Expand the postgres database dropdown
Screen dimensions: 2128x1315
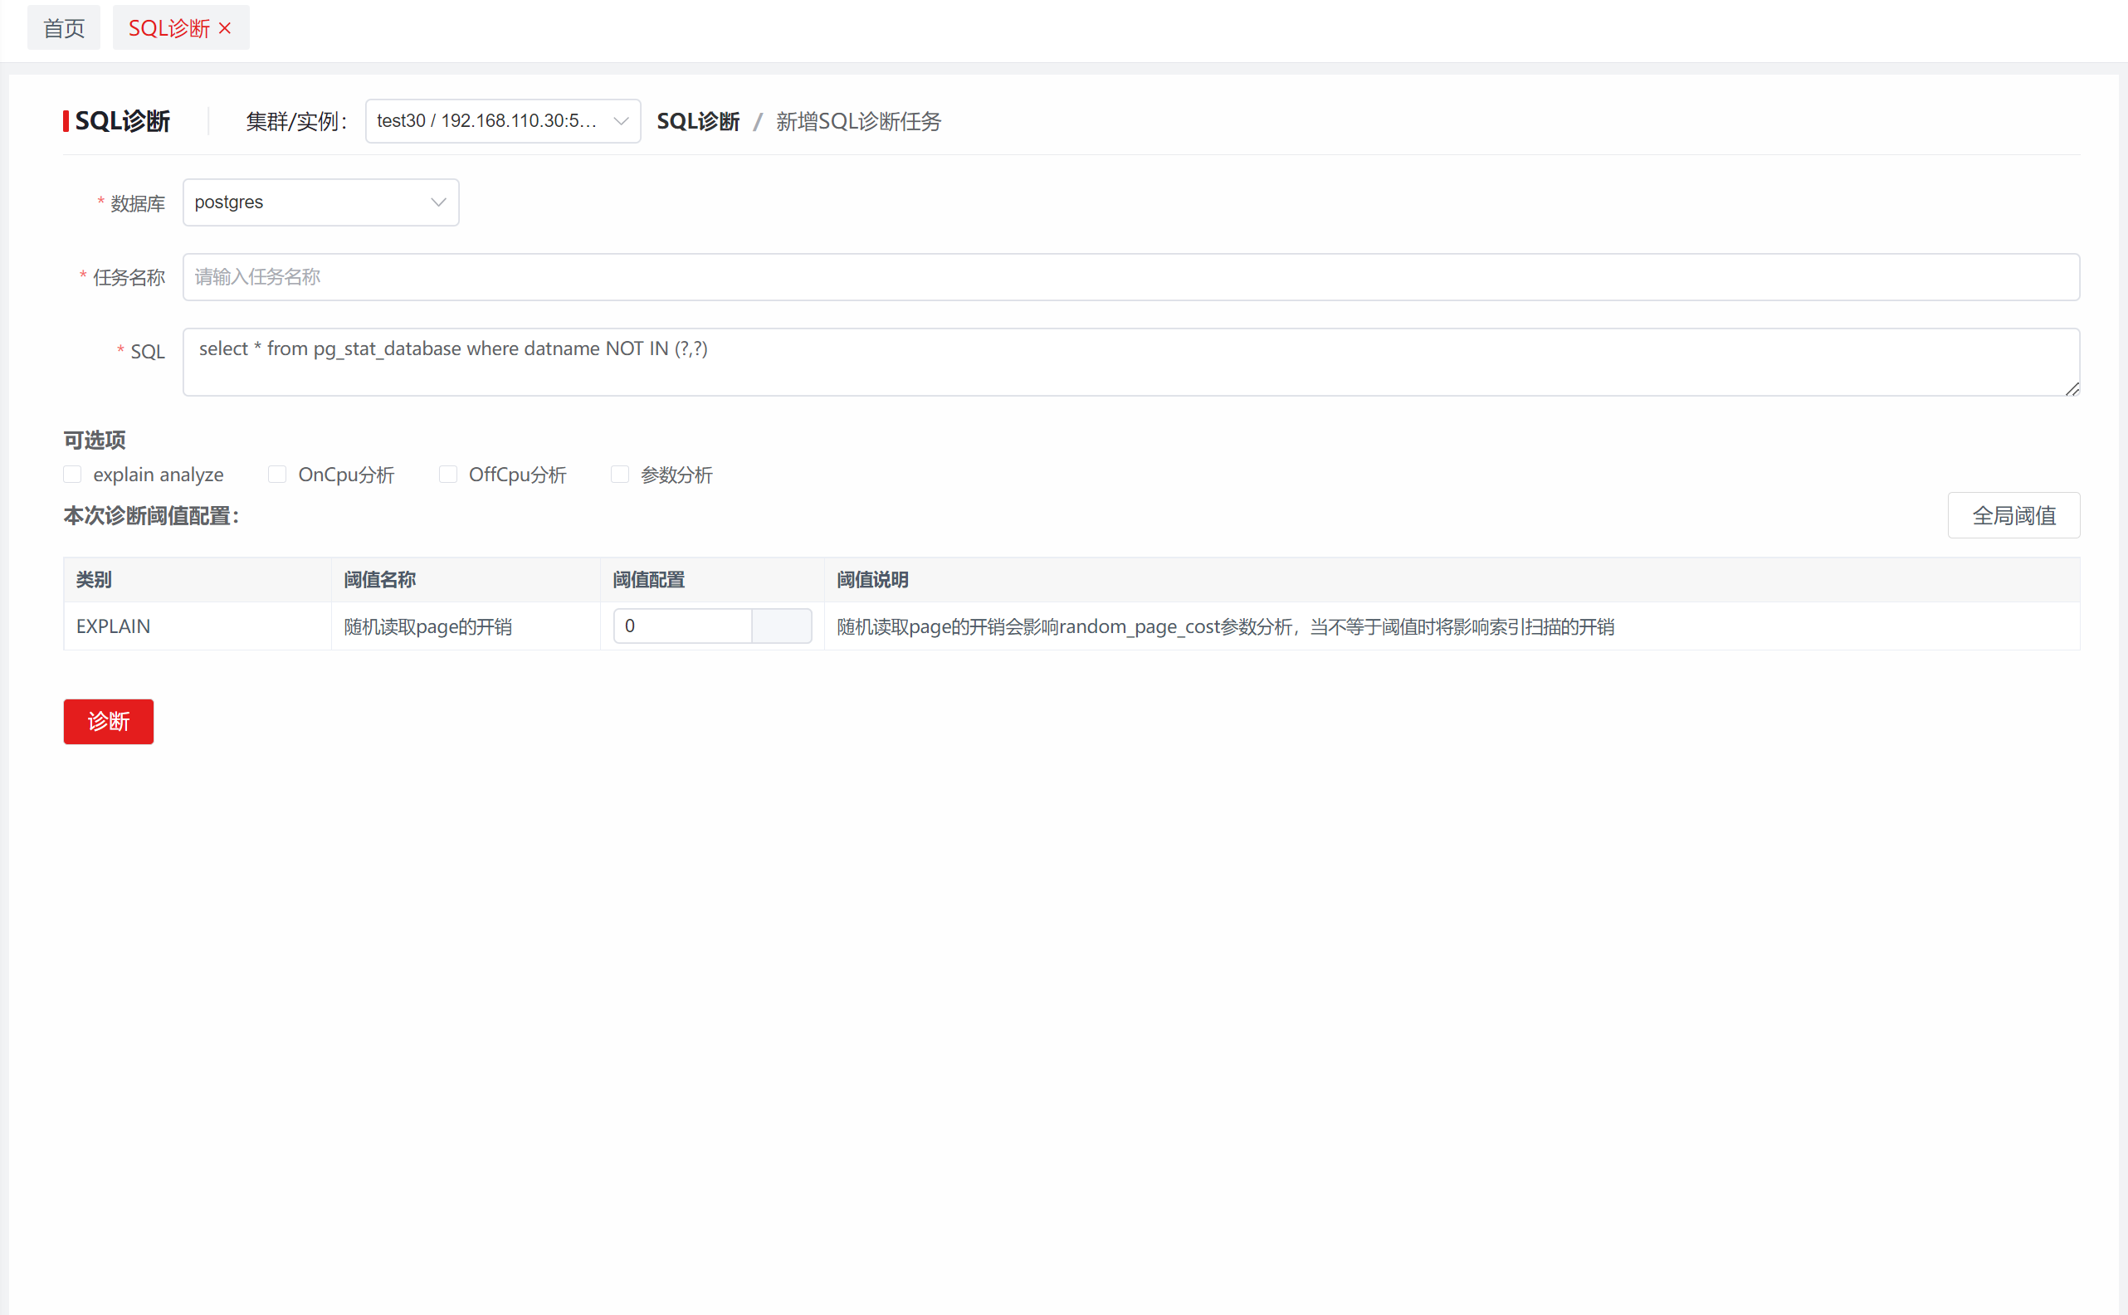click(320, 202)
